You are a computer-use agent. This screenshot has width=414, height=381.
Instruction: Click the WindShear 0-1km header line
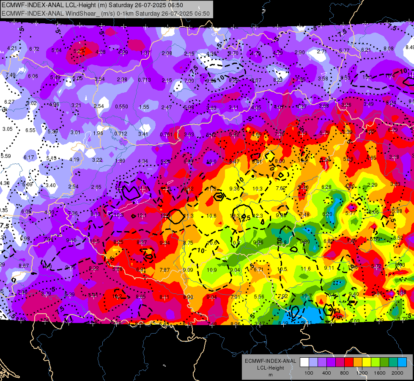[106, 14]
